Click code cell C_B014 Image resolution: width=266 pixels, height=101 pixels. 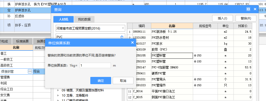[142, 91]
